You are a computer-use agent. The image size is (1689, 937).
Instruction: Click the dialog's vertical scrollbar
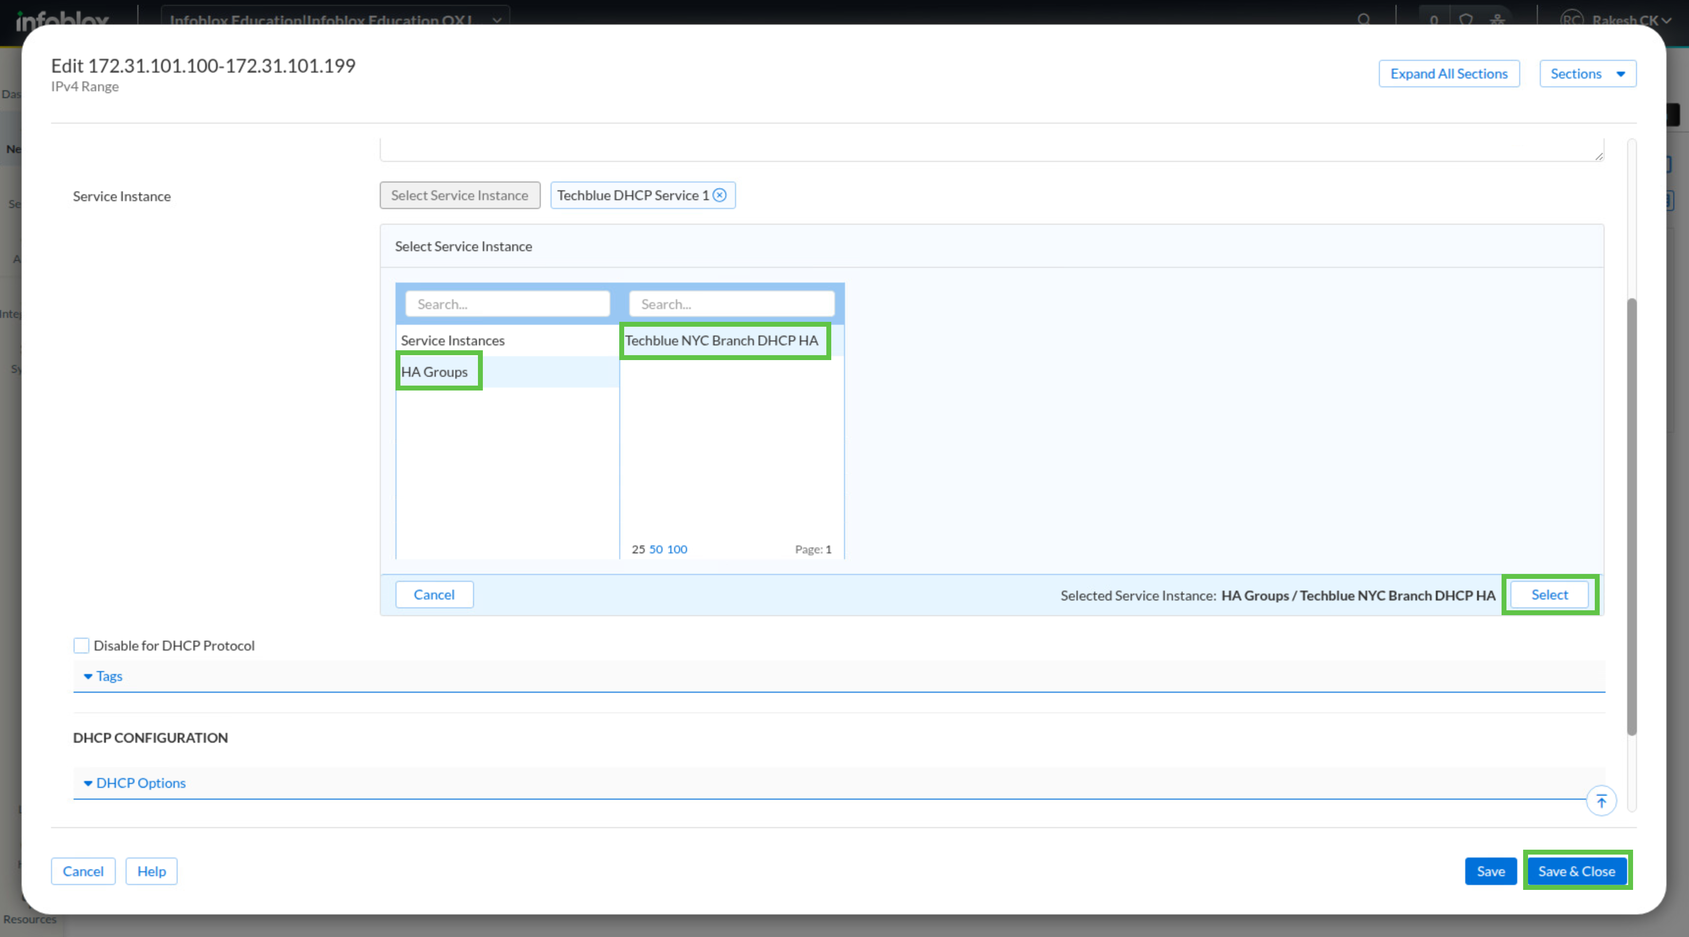tap(1632, 517)
